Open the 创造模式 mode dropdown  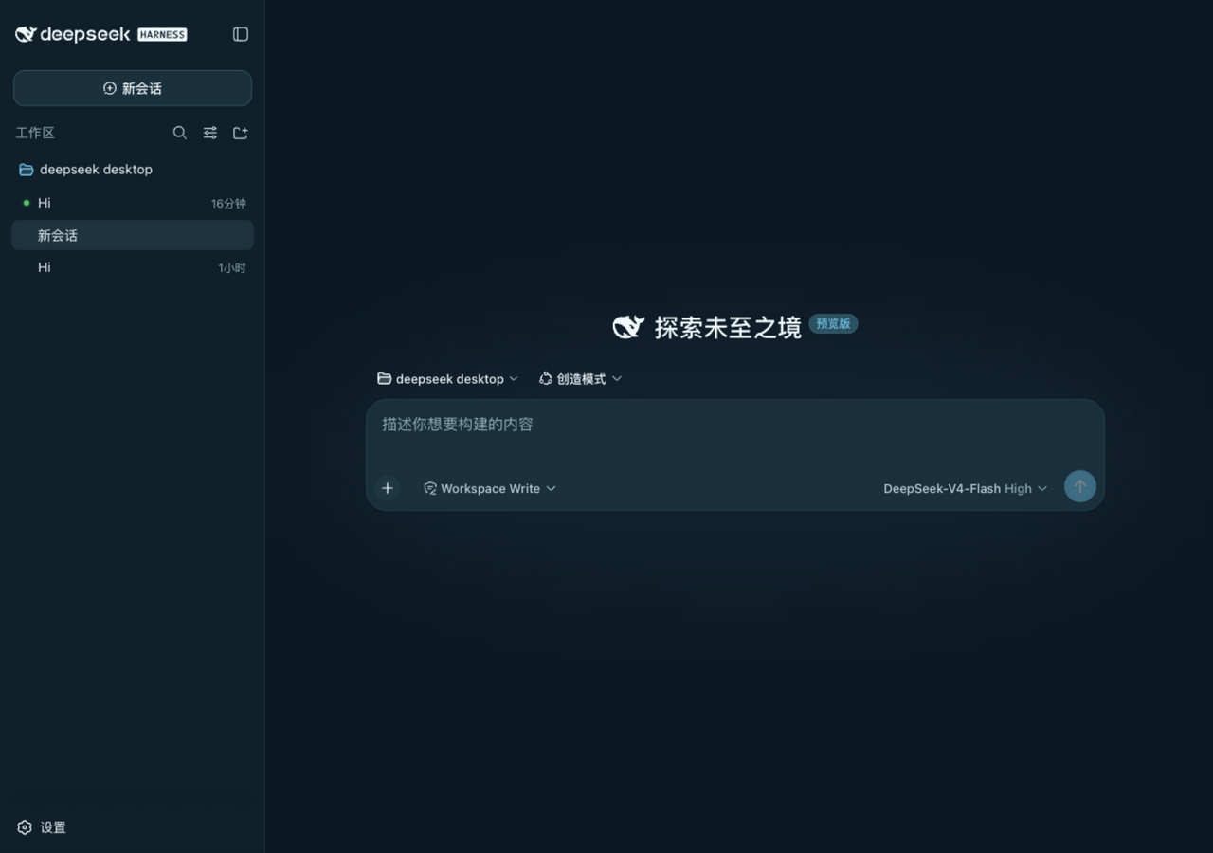tap(580, 378)
